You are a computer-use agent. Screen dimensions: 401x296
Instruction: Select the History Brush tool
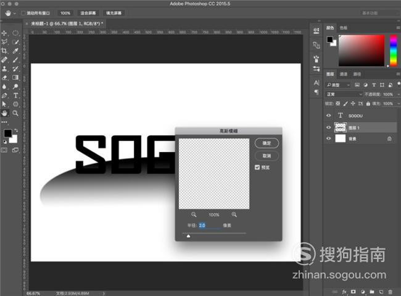pos(15,69)
